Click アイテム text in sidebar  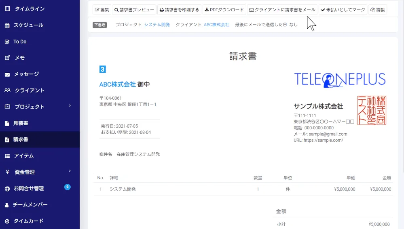[x=24, y=156]
